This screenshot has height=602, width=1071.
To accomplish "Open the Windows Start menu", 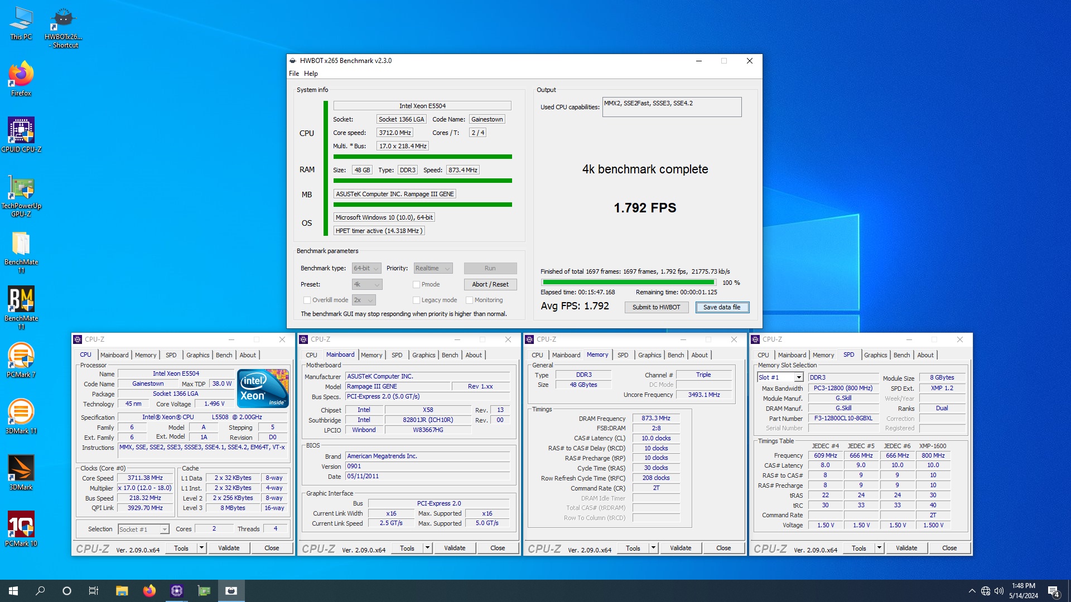I will point(13,591).
